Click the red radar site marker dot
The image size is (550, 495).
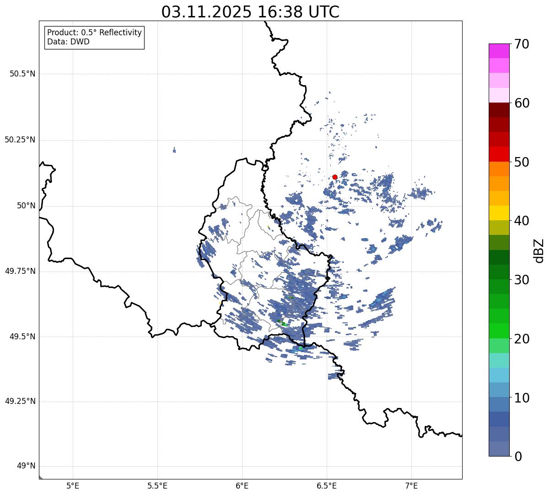[x=335, y=177]
